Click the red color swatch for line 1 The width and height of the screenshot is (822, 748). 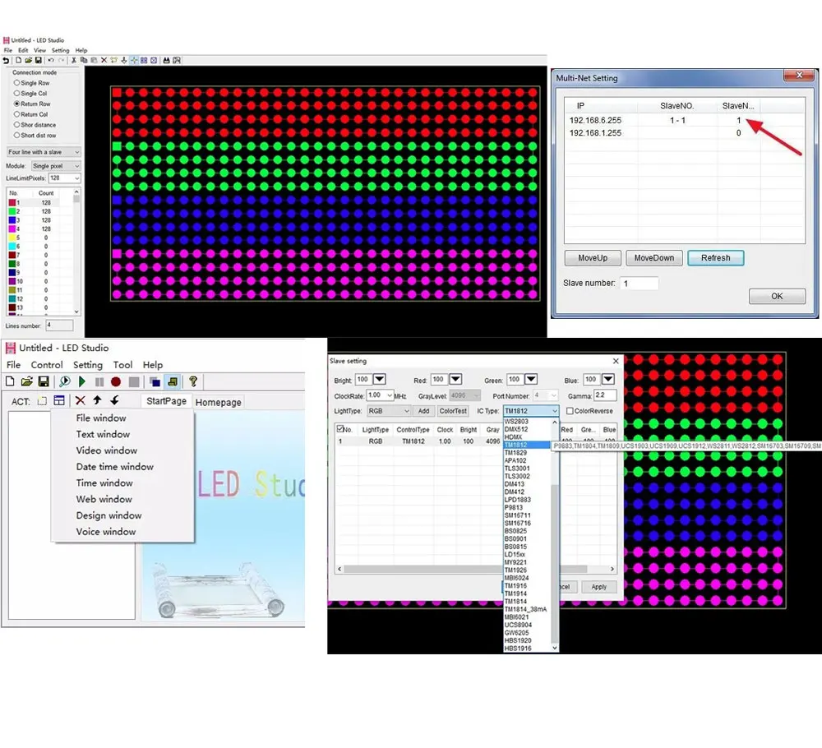point(12,203)
